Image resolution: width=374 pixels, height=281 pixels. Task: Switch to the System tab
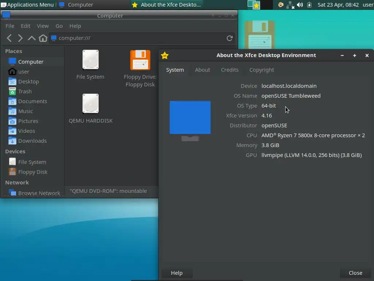175,70
